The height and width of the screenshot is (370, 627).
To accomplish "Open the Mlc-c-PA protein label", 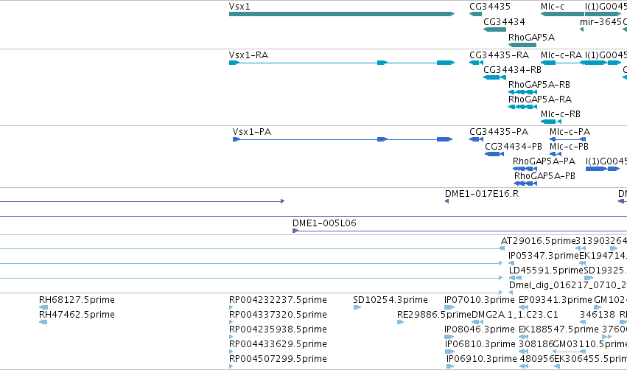I will click(570, 132).
